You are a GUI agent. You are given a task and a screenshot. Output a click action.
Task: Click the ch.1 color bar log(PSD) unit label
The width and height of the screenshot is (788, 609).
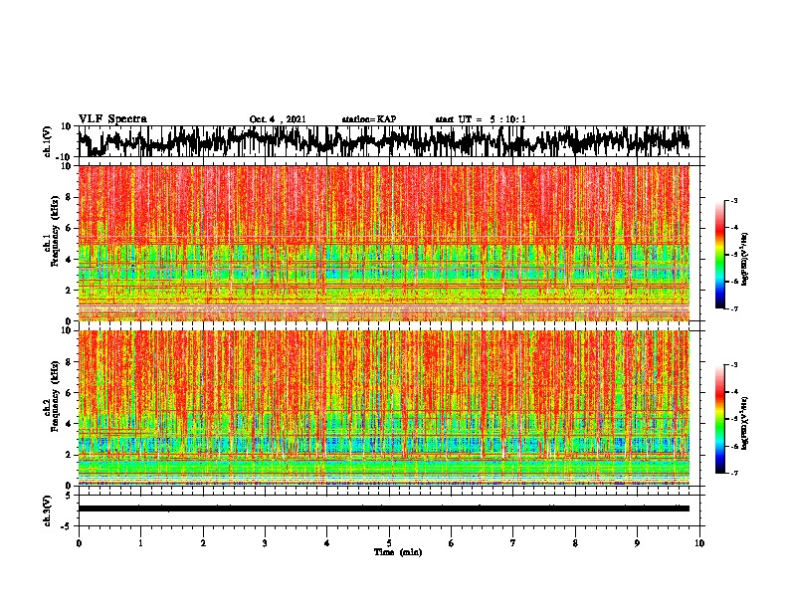[745, 260]
